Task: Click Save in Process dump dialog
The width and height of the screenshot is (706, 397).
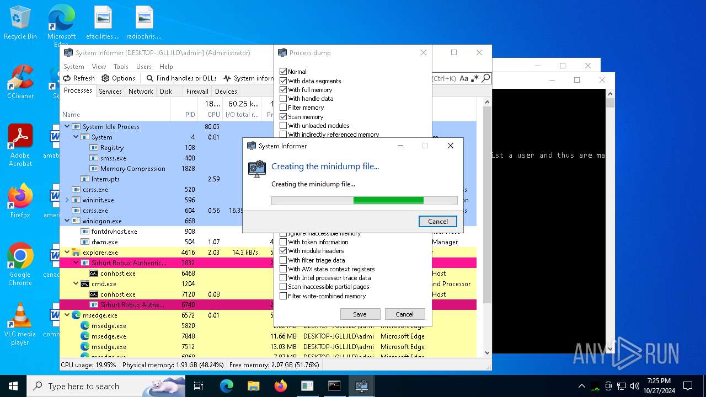Action: 360,314
